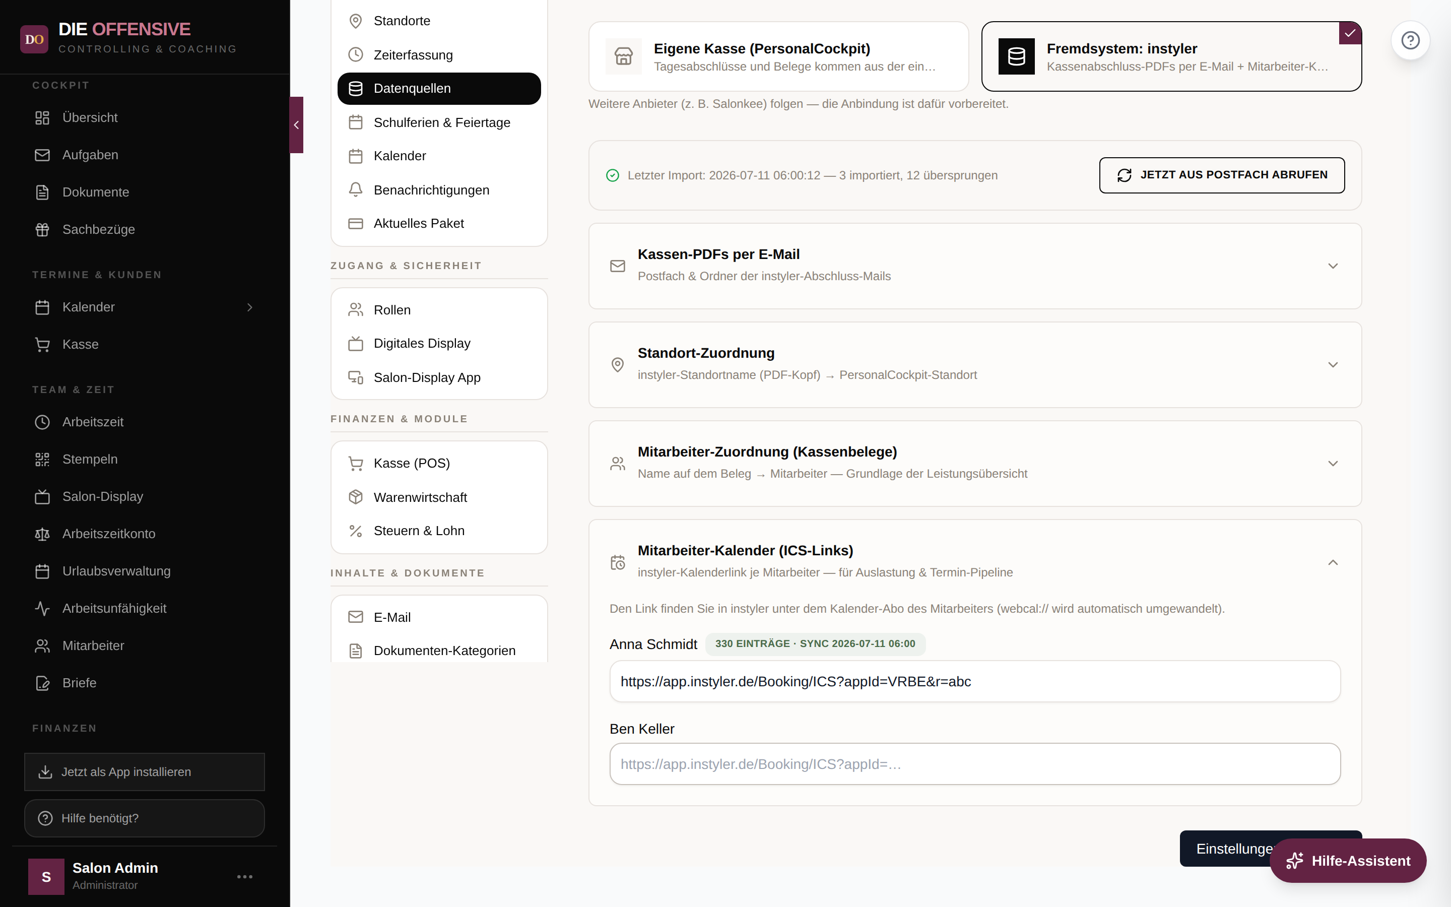Click Ben Keller ICS link field

(x=975, y=763)
